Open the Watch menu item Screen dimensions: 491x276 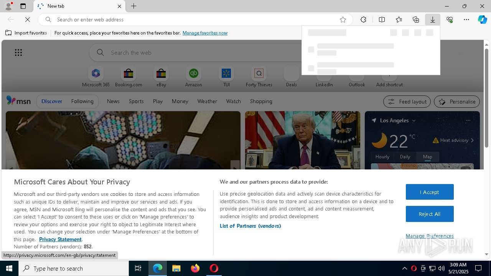(234, 101)
